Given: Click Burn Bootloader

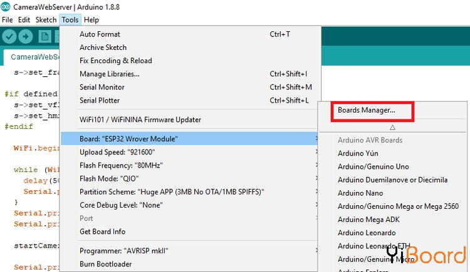Looking at the screenshot, I should point(105,264).
